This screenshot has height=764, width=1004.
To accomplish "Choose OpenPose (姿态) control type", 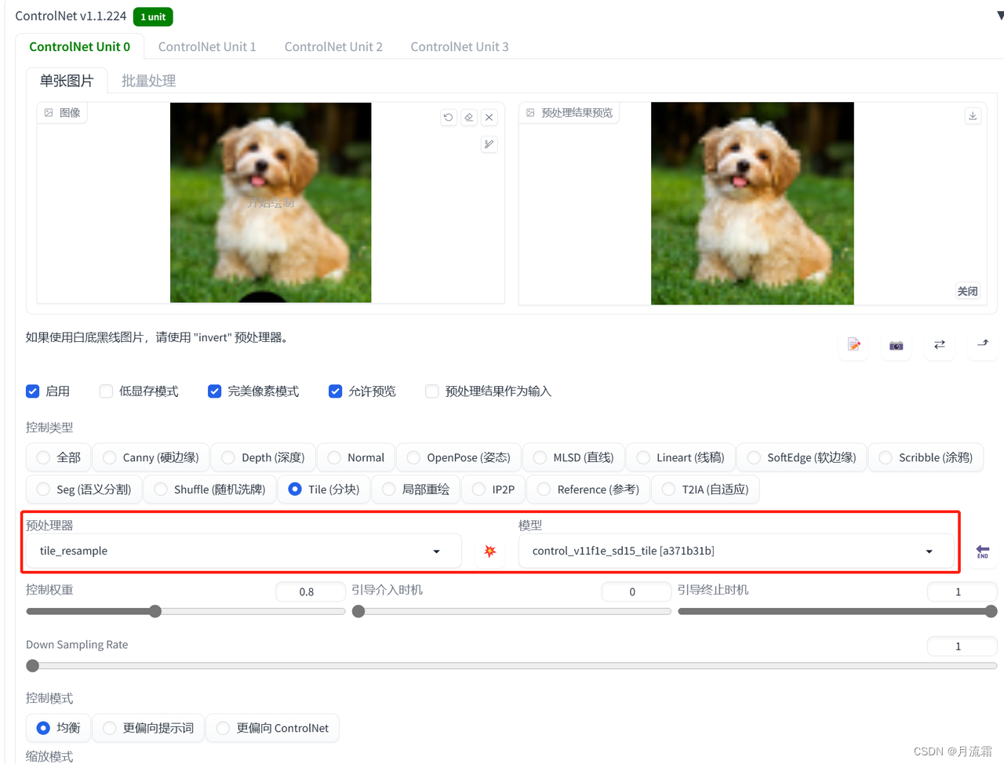I will point(459,457).
